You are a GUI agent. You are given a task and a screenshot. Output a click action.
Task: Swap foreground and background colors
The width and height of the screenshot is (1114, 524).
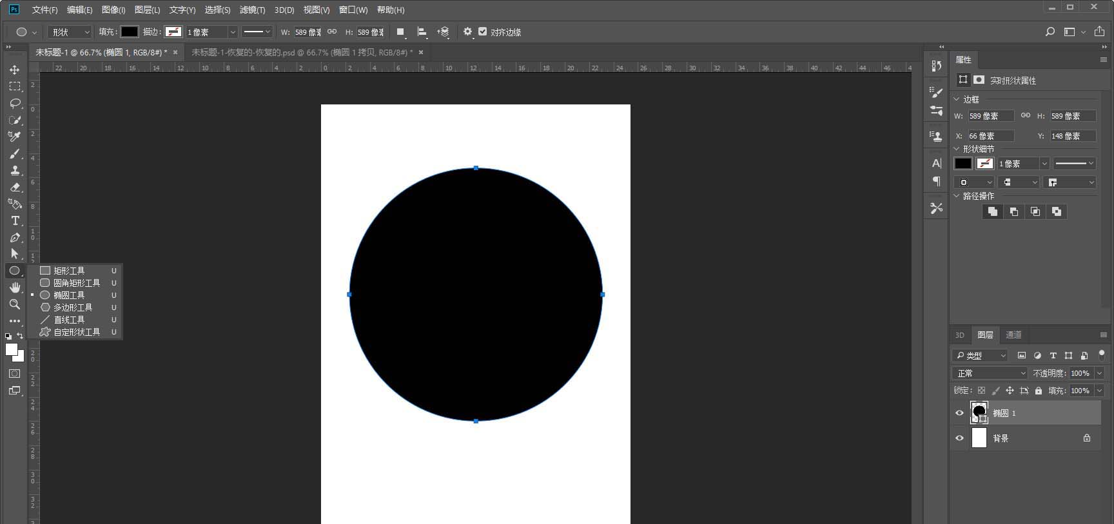[20, 336]
